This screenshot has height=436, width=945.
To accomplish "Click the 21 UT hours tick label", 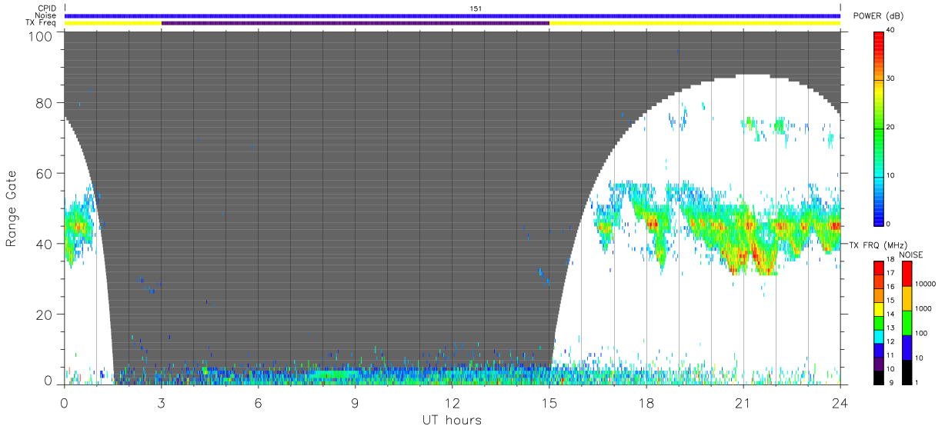I will [743, 402].
